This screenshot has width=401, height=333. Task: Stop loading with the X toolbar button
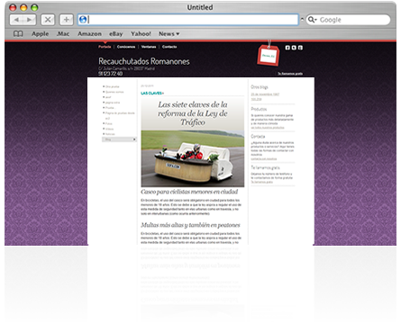tap(48, 20)
